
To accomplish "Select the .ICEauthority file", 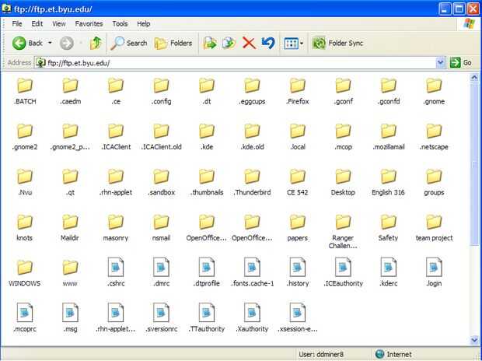I will pos(343,272).
